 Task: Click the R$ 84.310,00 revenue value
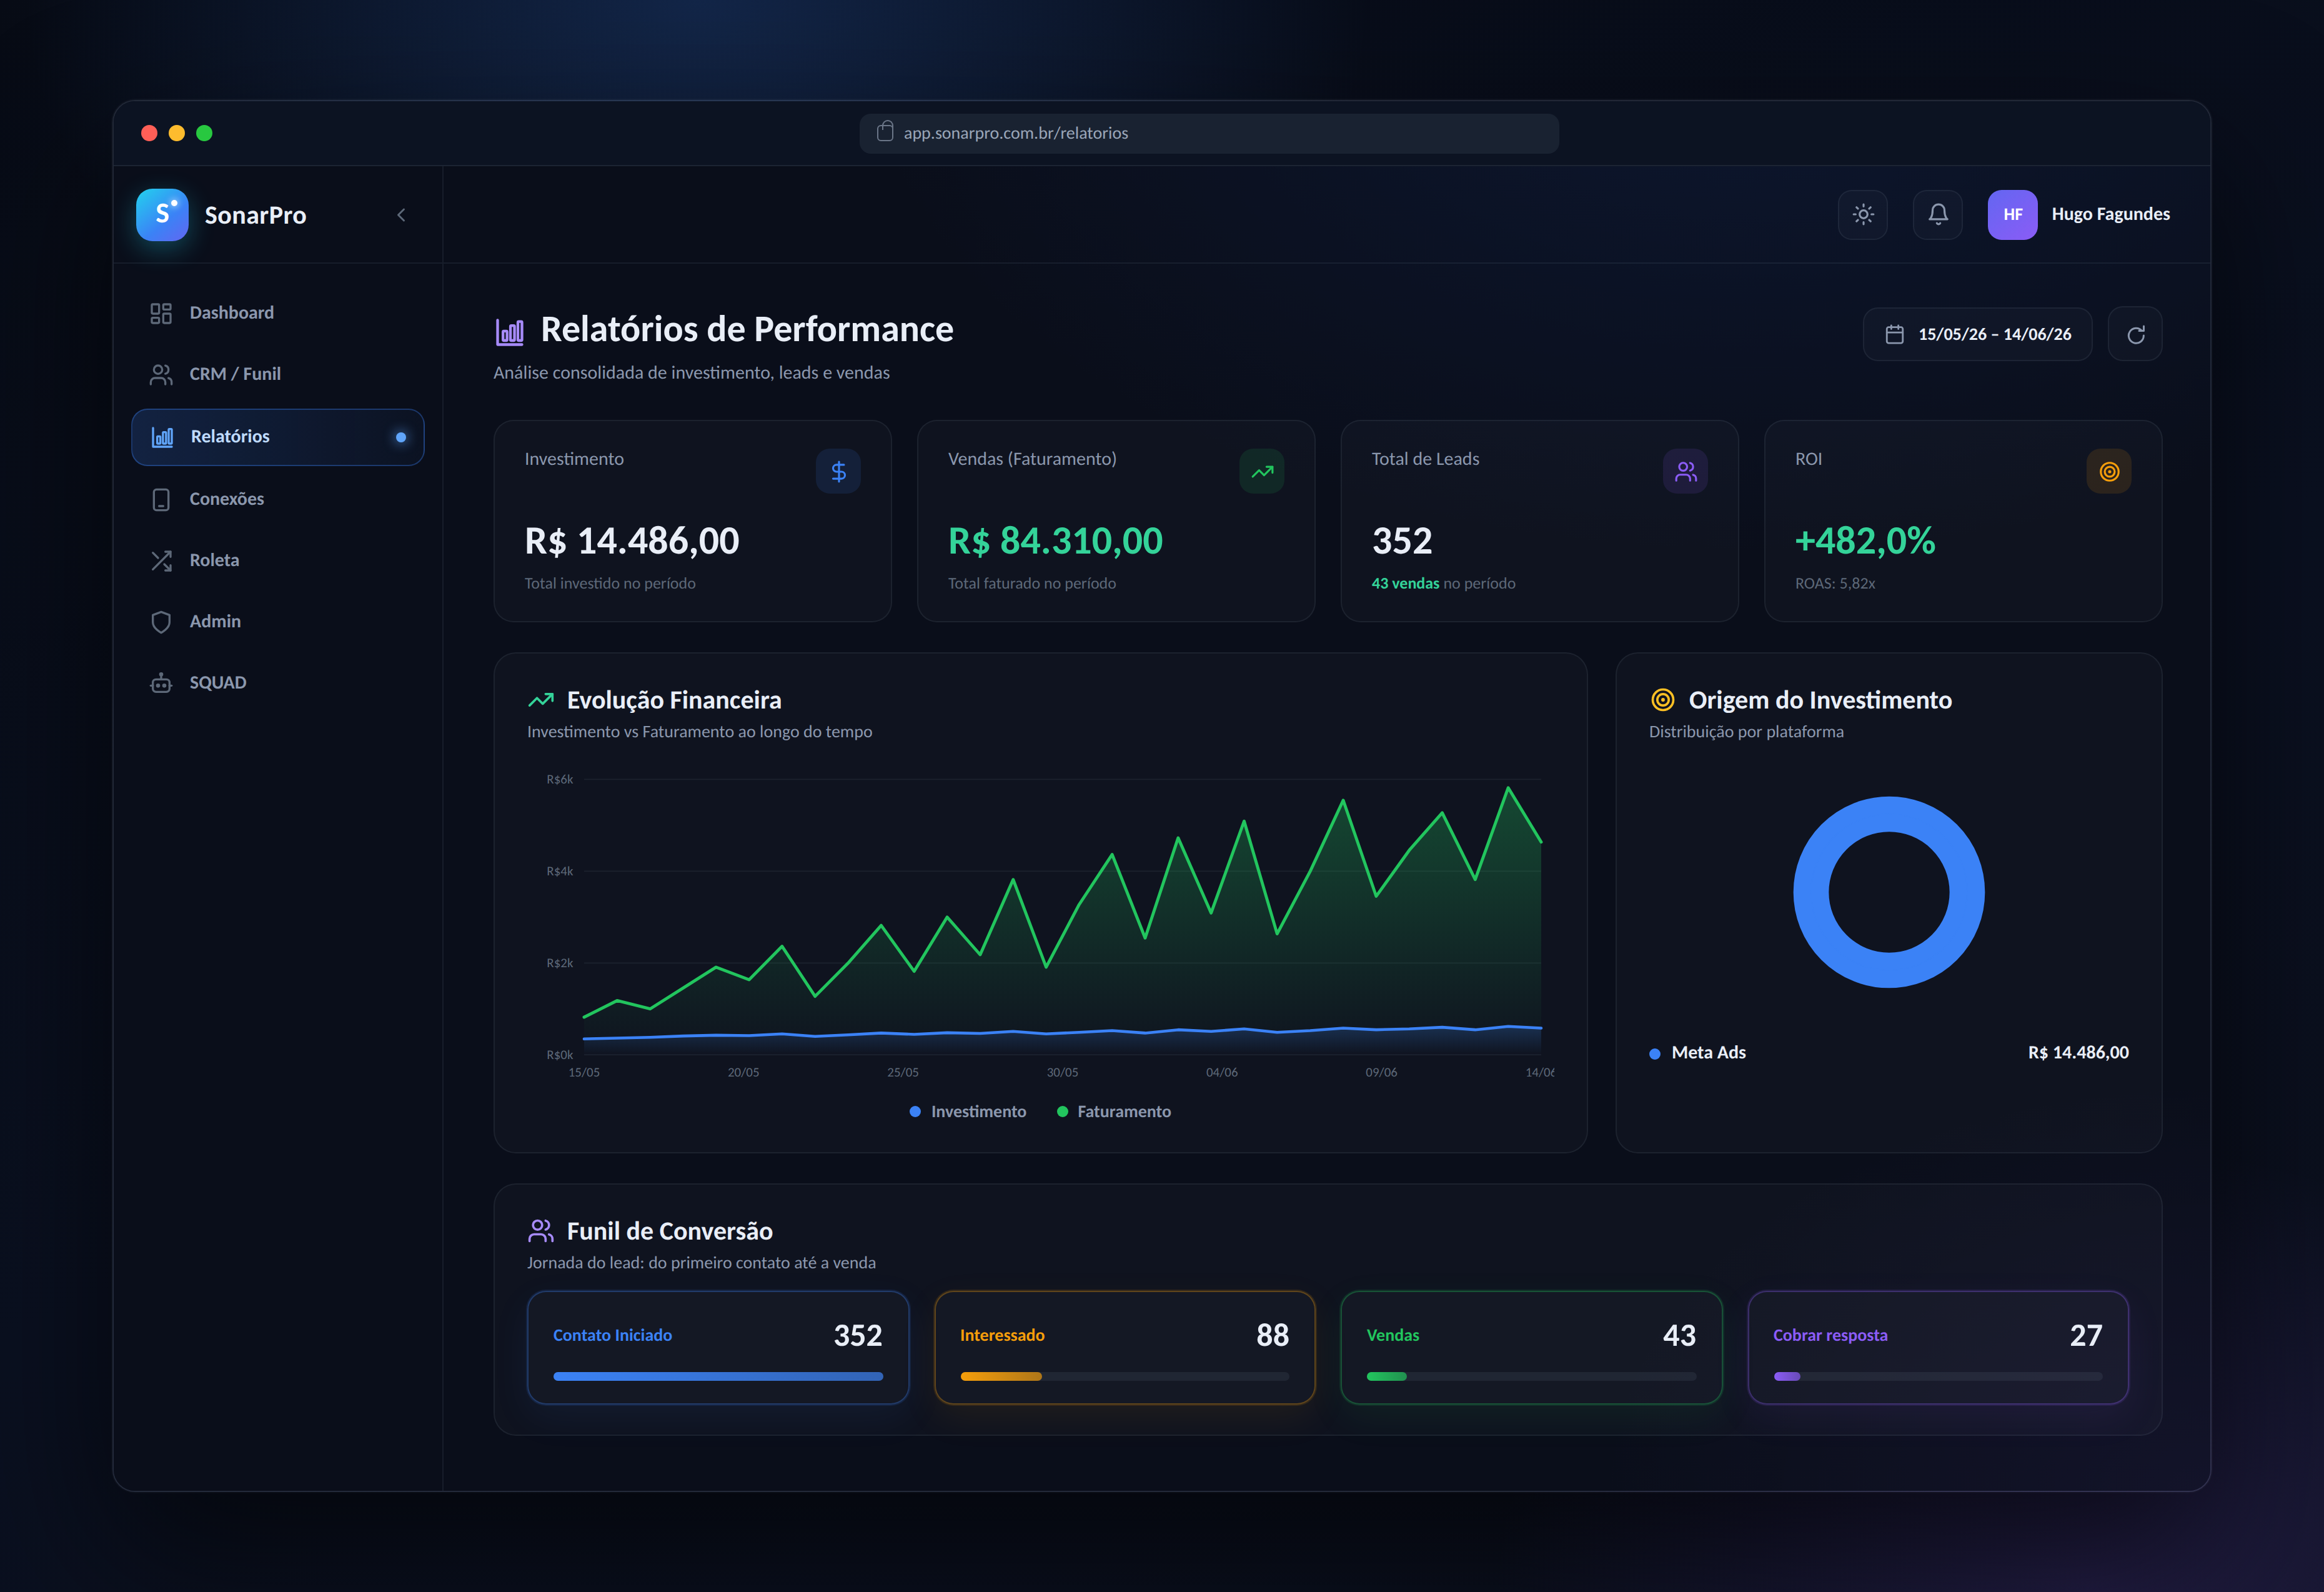1055,541
